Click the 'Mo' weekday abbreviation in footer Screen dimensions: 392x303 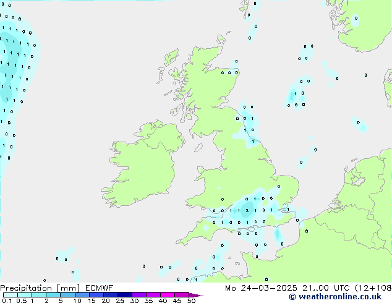(230, 288)
